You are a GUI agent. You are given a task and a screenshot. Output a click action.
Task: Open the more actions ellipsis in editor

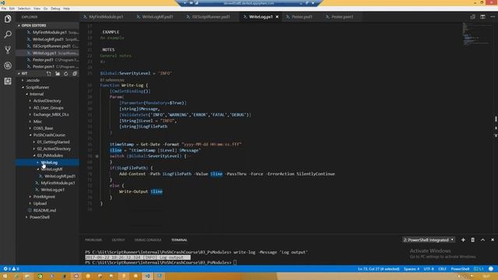[x=493, y=17]
